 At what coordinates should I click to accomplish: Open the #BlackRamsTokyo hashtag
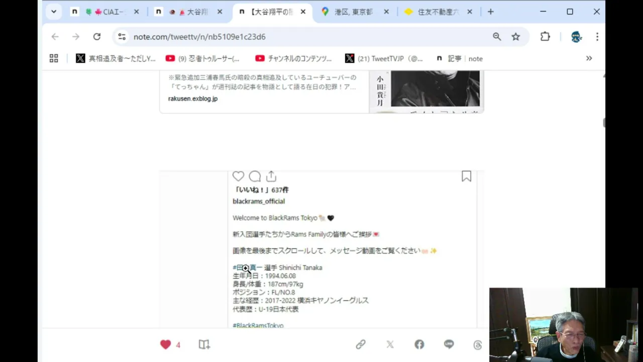coord(258,325)
